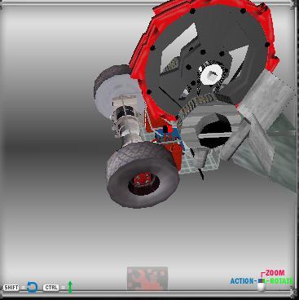The width and height of the screenshot is (299, 300).
Task: Click the white center hub of the disc
Action: pos(211,74)
